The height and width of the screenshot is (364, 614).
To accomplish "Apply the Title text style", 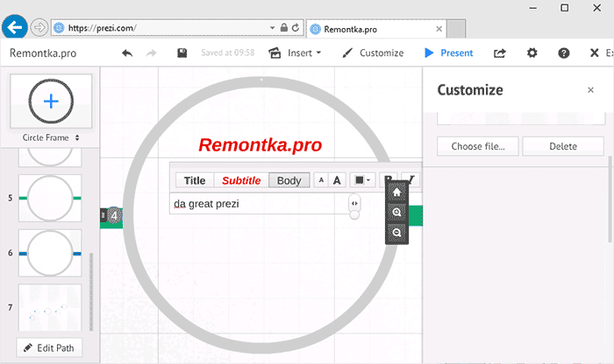I will click(195, 180).
